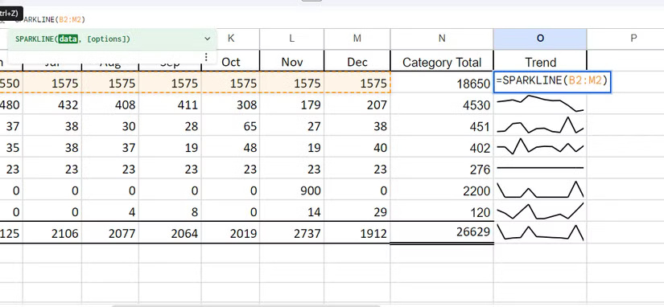Select the Oct cell with value 308

(x=230, y=104)
